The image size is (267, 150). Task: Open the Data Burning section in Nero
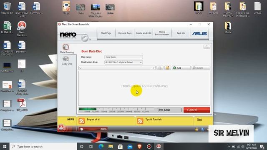tap(67, 49)
